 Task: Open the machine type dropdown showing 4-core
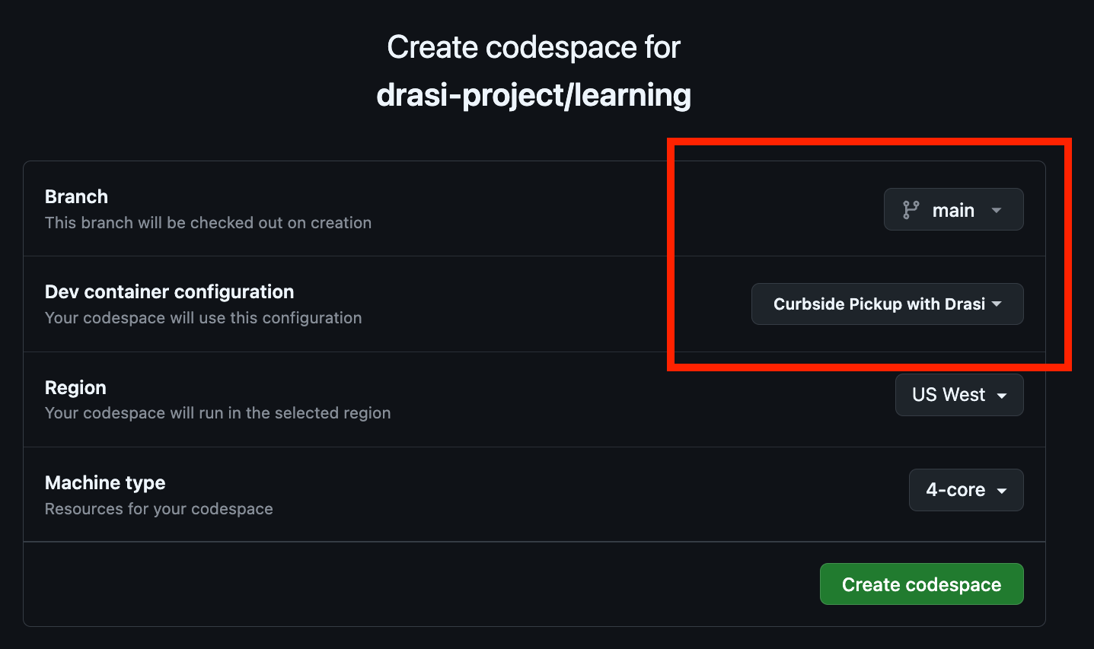click(965, 490)
